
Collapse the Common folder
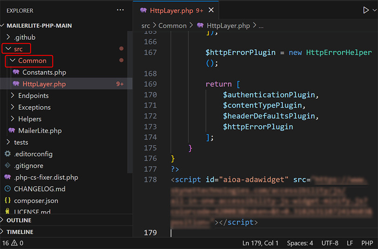pos(32,60)
